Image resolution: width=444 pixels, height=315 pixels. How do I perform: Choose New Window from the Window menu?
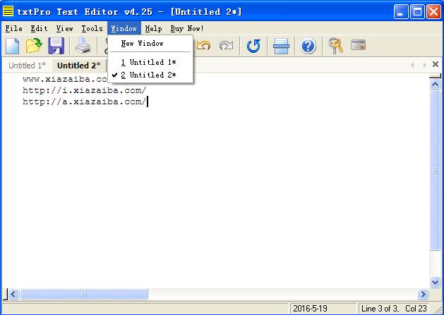coord(150,44)
